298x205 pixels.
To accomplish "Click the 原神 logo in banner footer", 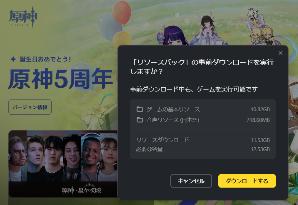I will tap(68, 190).
